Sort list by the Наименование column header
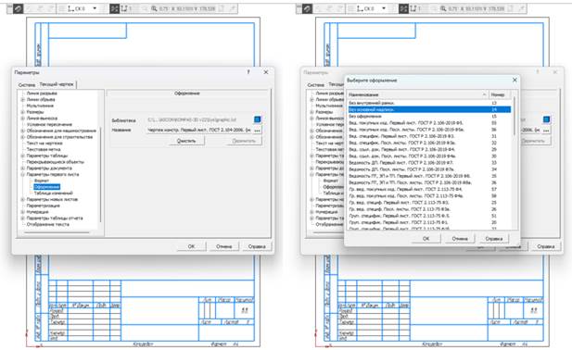This screenshot has width=572, height=350. 417,94
